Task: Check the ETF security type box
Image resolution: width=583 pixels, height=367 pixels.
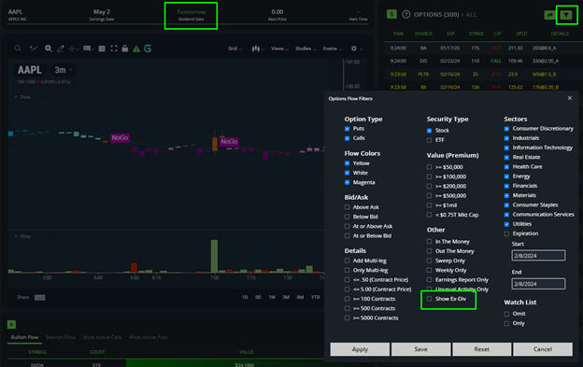Action: 430,140
